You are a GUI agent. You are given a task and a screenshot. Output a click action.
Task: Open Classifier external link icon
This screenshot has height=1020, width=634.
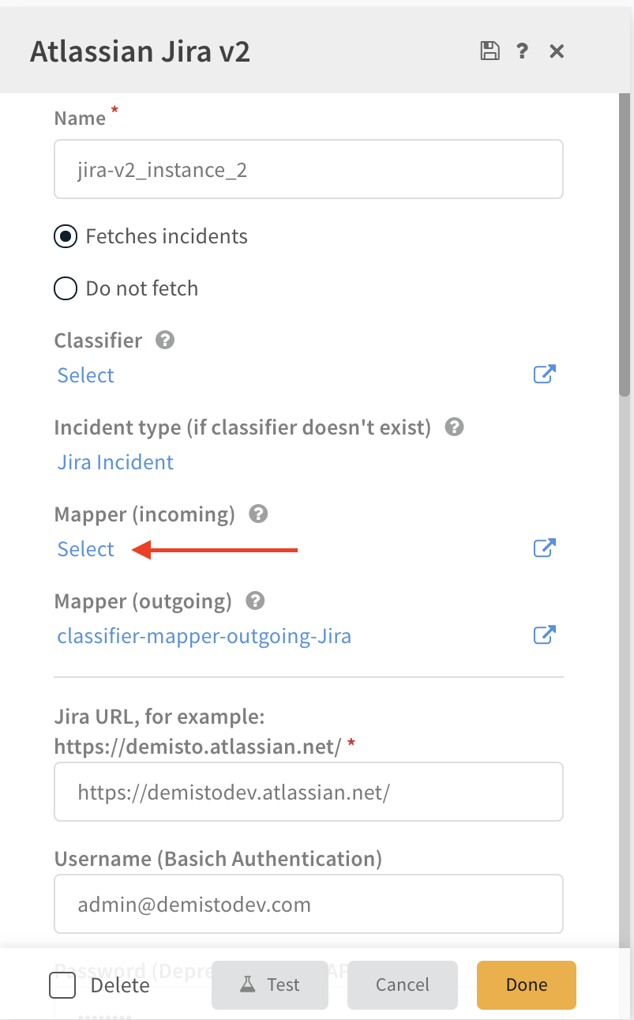544,375
